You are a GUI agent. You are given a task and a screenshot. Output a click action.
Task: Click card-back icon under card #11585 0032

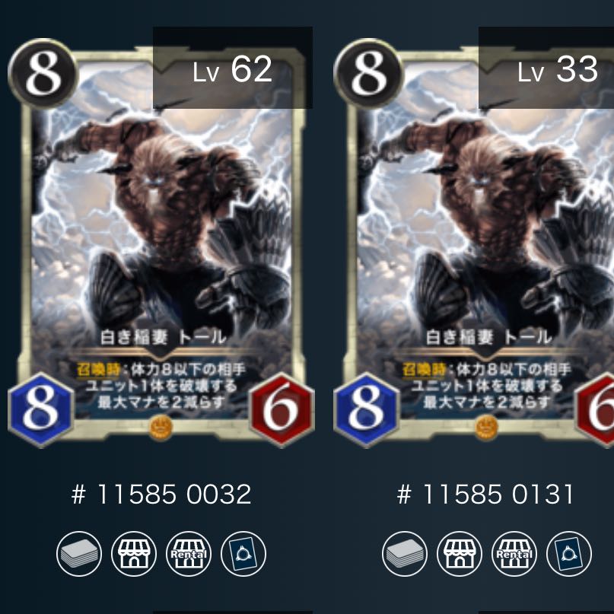[x=243, y=554]
